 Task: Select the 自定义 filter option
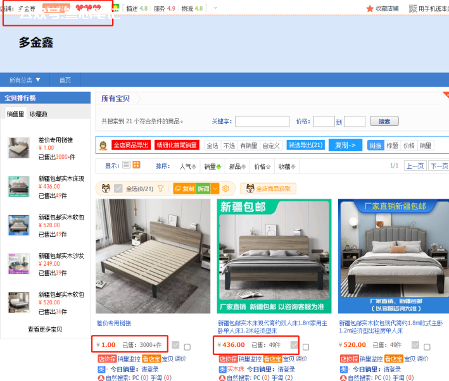(271, 146)
